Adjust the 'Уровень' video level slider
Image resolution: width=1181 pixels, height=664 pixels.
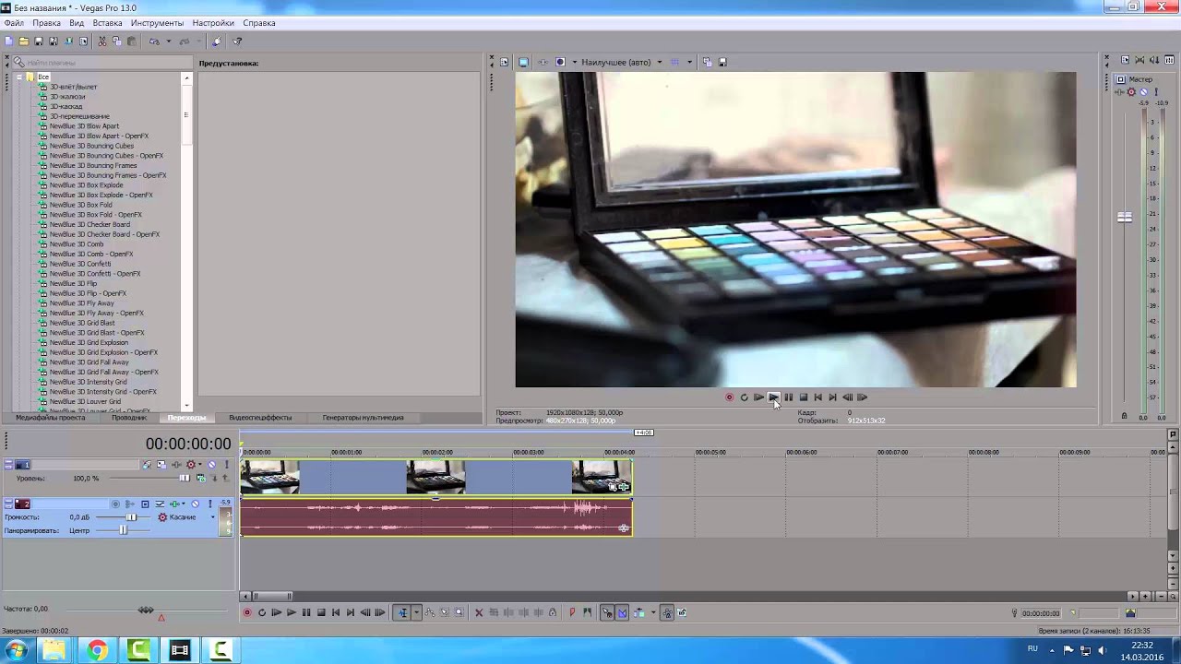point(185,478)
